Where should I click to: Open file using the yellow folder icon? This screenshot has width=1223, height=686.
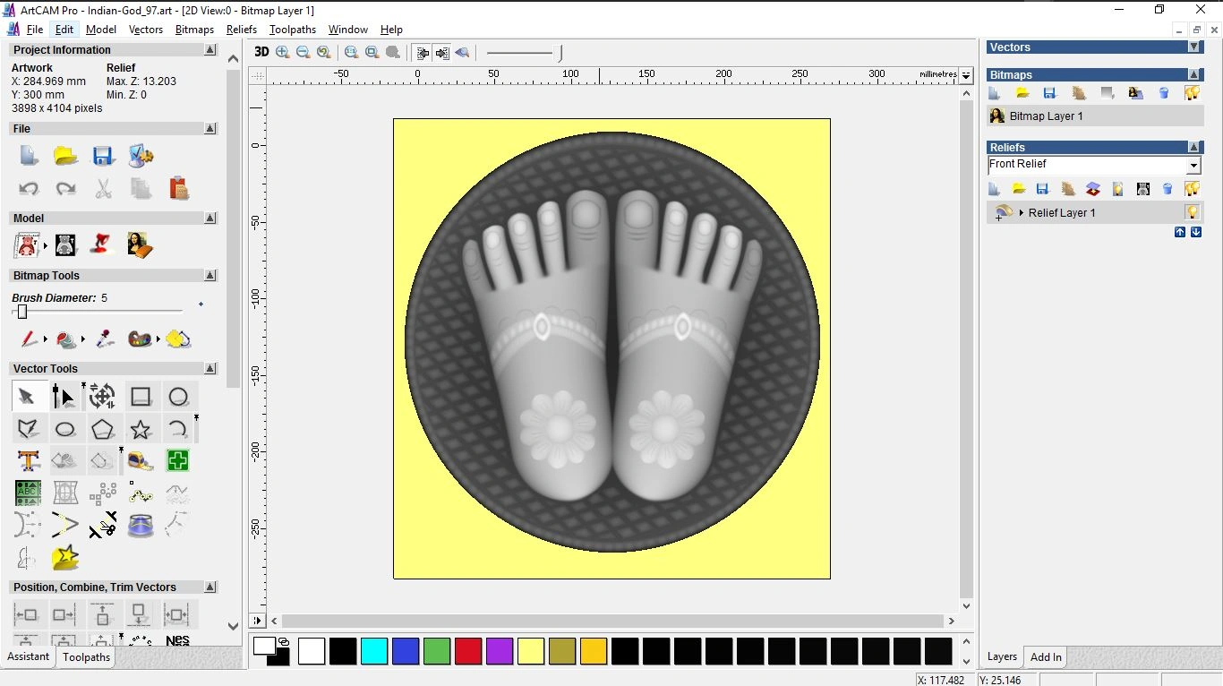[x=65, y=157]
